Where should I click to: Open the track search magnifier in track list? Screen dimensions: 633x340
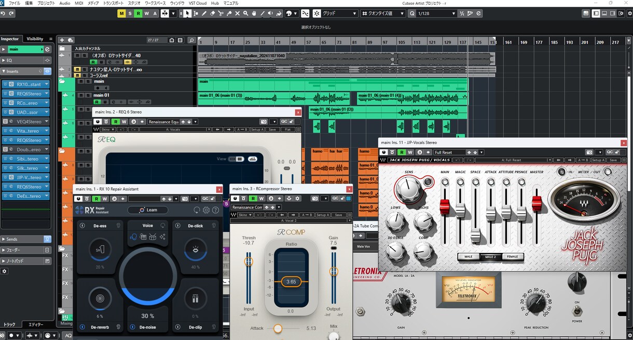click(x=191, y=40)
